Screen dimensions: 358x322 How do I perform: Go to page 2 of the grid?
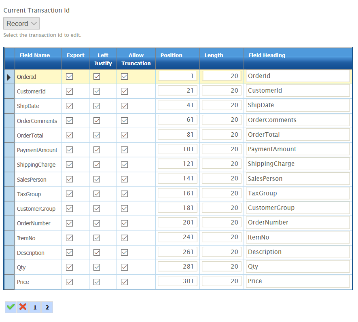[47, 307]
